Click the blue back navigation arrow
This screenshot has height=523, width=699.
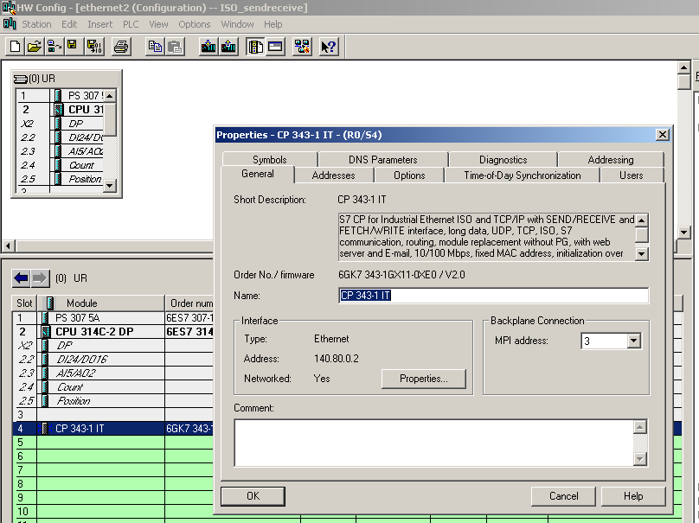click(20, 278)
